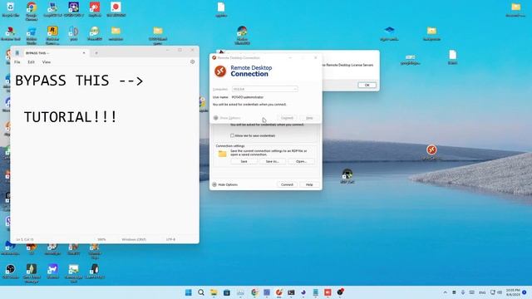Click 'Save As...' in Connection settings

[272, 161]
